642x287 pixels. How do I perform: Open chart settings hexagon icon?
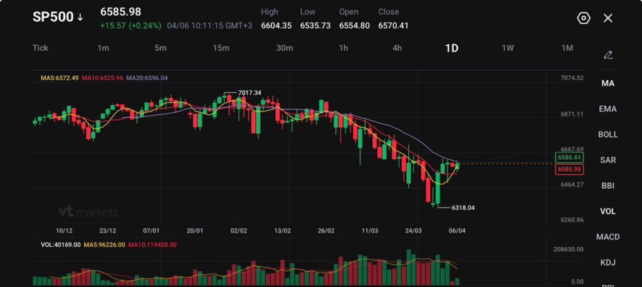[x=584, y=18]
